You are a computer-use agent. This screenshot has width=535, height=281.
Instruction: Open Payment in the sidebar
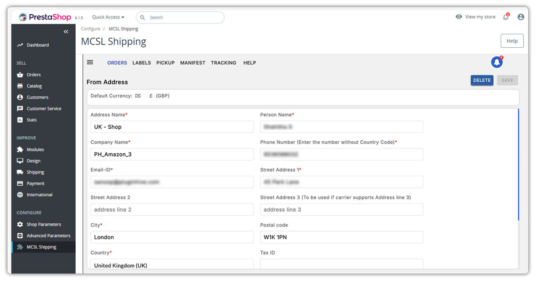(36, 183)
